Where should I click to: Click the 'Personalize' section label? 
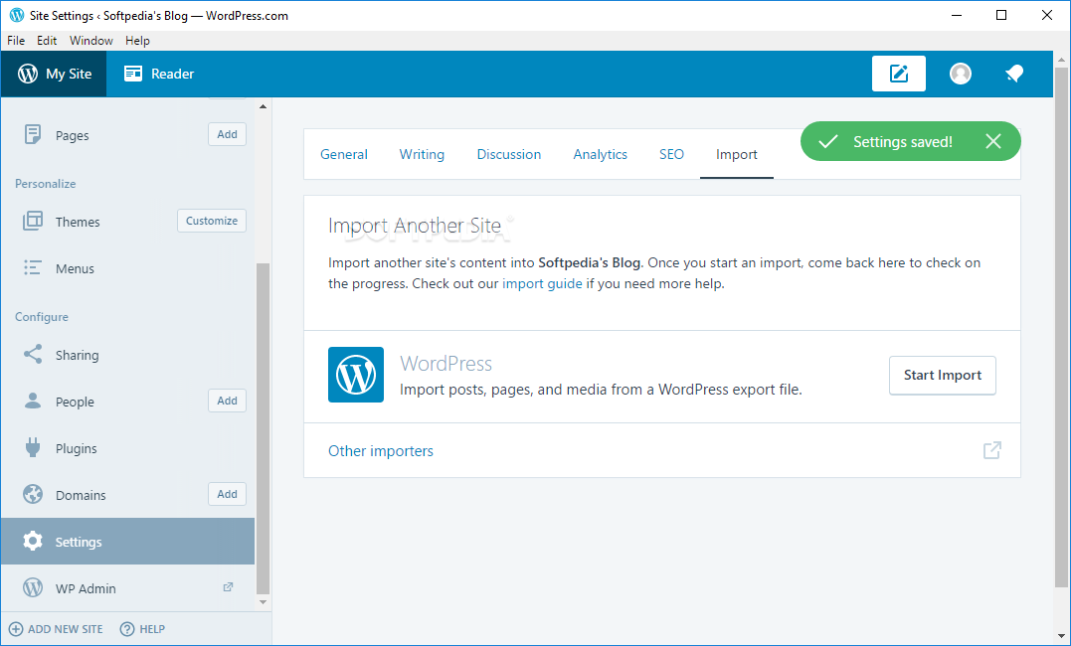[45, 184]
